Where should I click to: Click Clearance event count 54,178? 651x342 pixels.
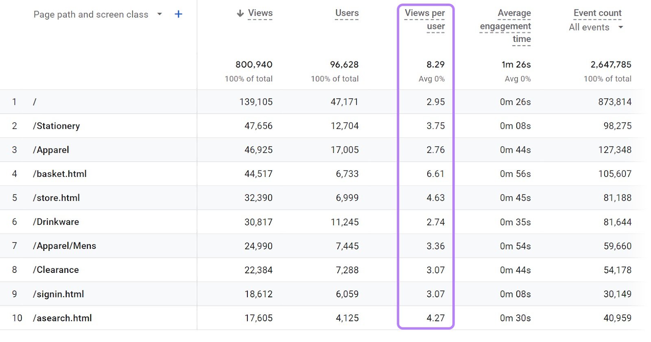point(617,270)
